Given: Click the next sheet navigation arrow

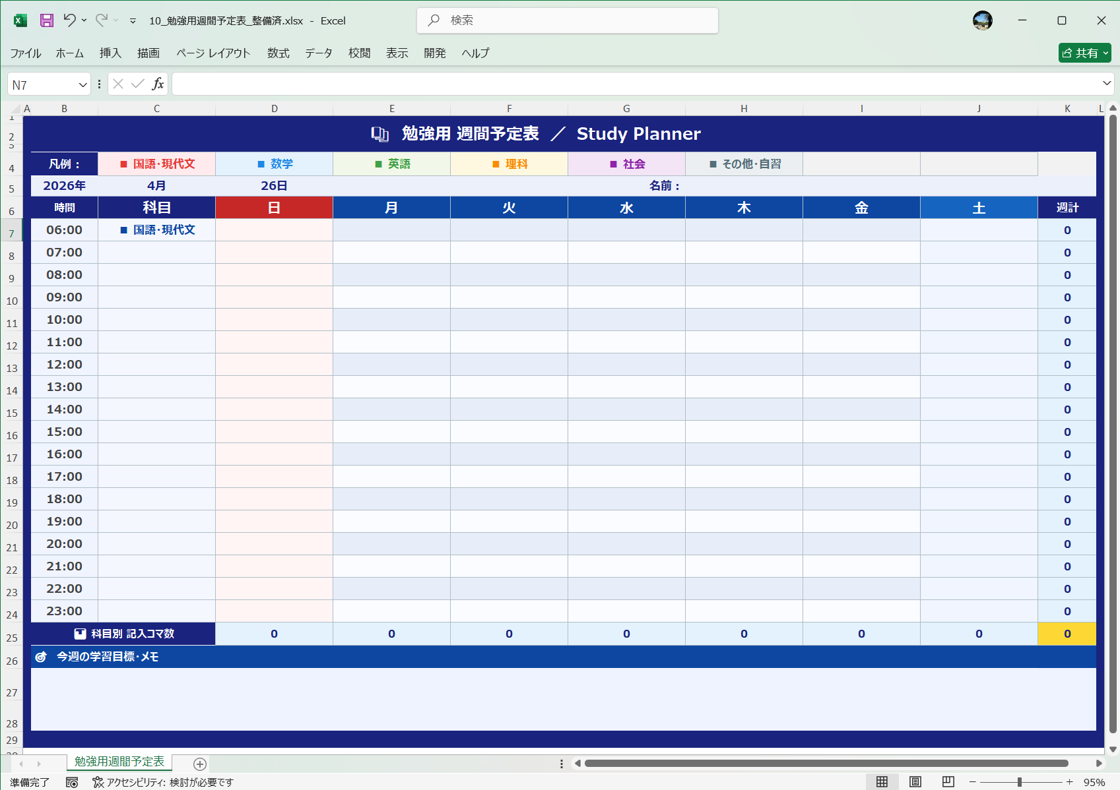Looking at the screenshot, I should 39,764.
